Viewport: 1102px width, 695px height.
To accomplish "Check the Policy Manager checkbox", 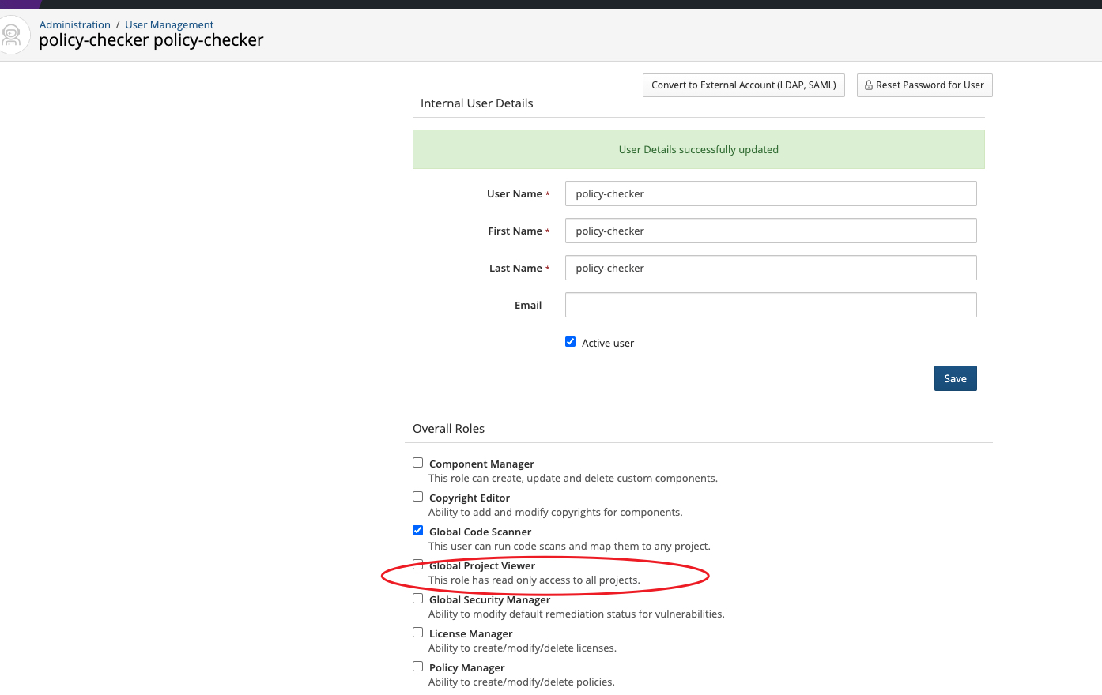I will (x=417, y=666).
